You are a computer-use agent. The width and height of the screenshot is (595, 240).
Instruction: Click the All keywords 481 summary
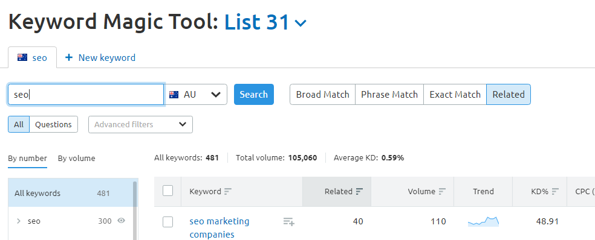pos(186,158)
